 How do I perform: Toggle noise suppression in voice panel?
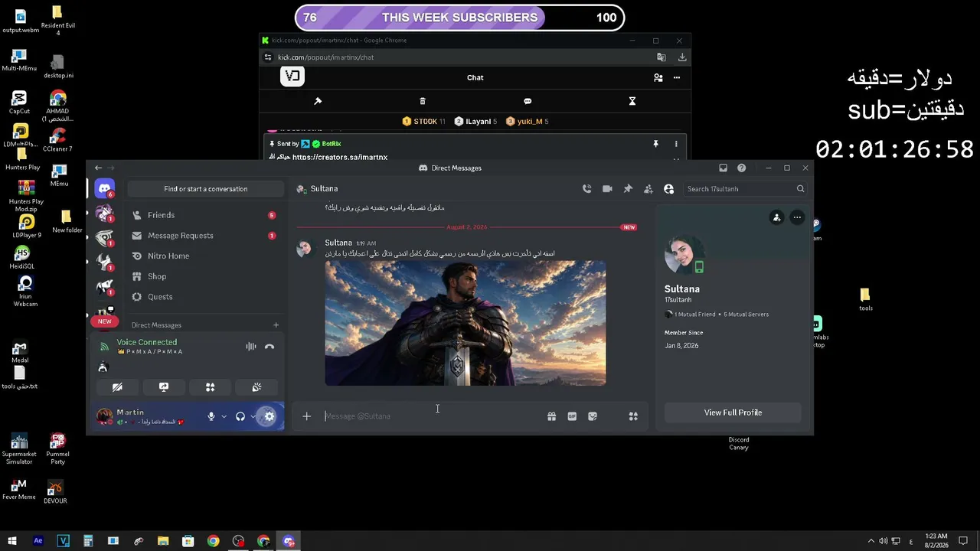point(250,347)
